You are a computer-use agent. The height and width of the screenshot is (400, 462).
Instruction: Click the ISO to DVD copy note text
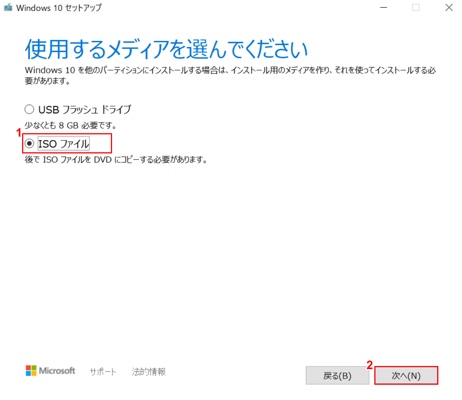pyautogui.click(x=116, y=160)
